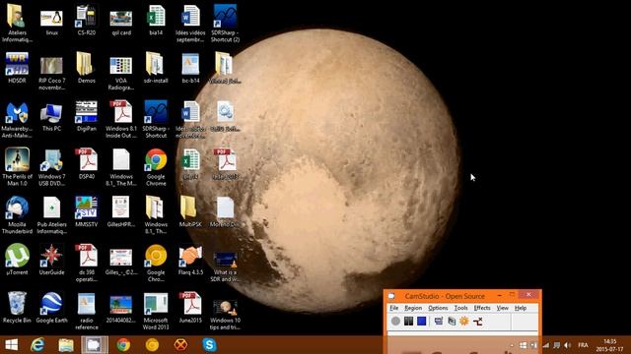Open the Tools menu in CamStudio
Viewport: 631px width, 354px height.
[x=460, y=308]
